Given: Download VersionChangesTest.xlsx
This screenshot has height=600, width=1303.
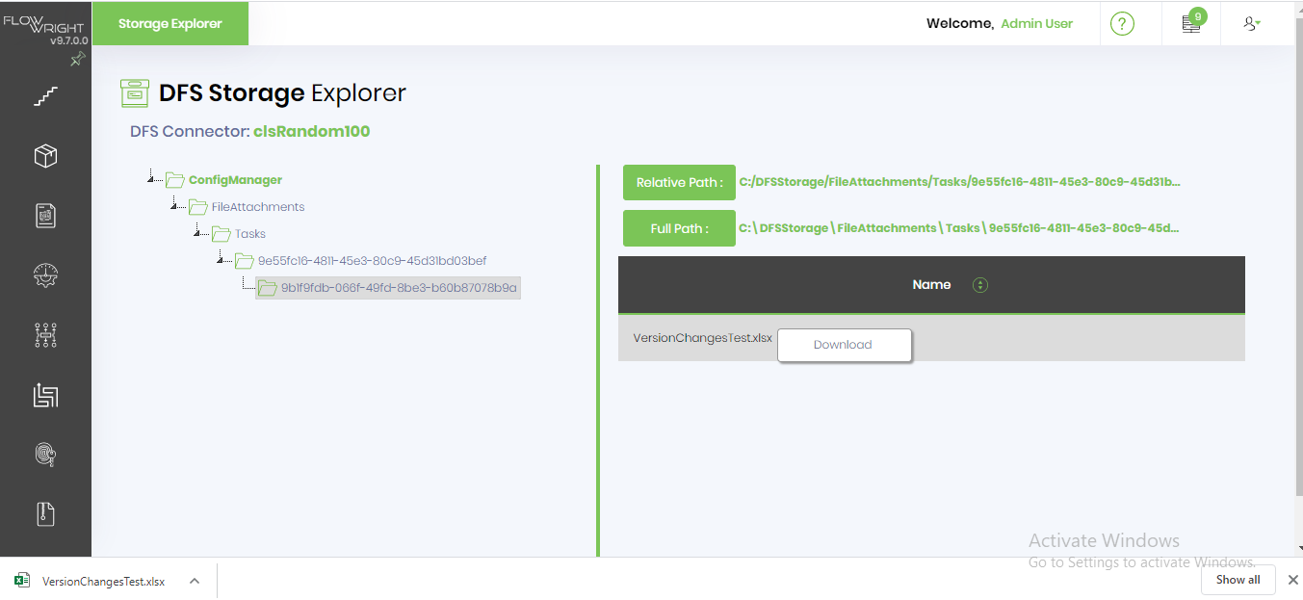Looking at the screenshot, I should pos(843,344).
